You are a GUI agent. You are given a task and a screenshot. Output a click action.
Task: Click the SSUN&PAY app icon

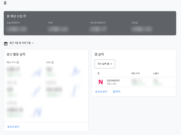point(101,82)
